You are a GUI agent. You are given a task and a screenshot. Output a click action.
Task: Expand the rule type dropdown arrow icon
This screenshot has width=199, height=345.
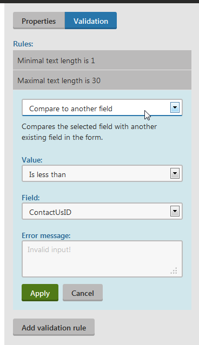[x=175, y=107]
